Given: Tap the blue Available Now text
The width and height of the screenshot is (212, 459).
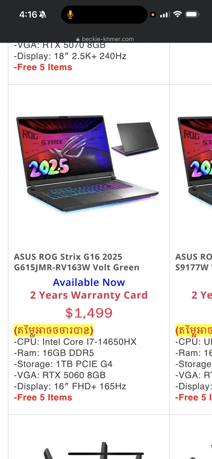Looking at the screenshot, I should pos(89,282).
